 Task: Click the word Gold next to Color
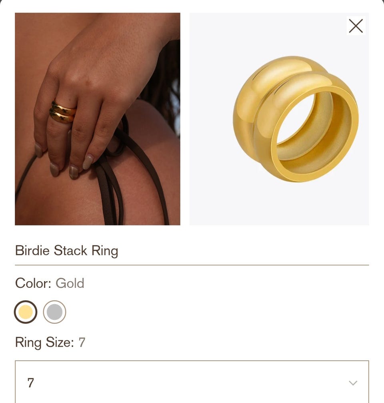(x=70, y=283)
